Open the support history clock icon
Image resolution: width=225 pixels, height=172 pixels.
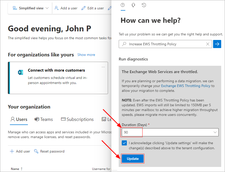(x=144, y=5)
